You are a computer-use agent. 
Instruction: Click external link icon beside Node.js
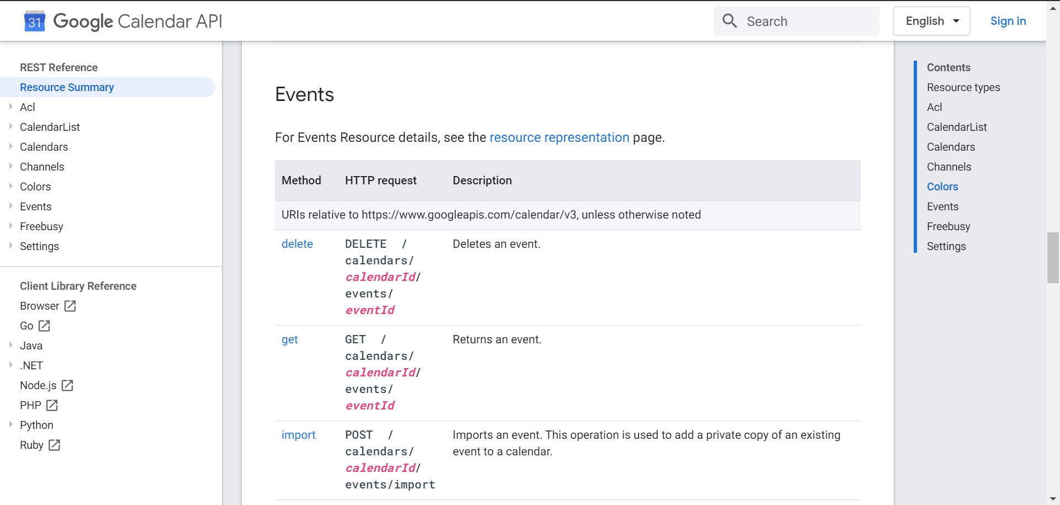67,385
